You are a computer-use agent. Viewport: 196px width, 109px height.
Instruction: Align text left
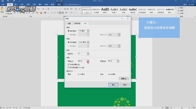click(52, 13)
